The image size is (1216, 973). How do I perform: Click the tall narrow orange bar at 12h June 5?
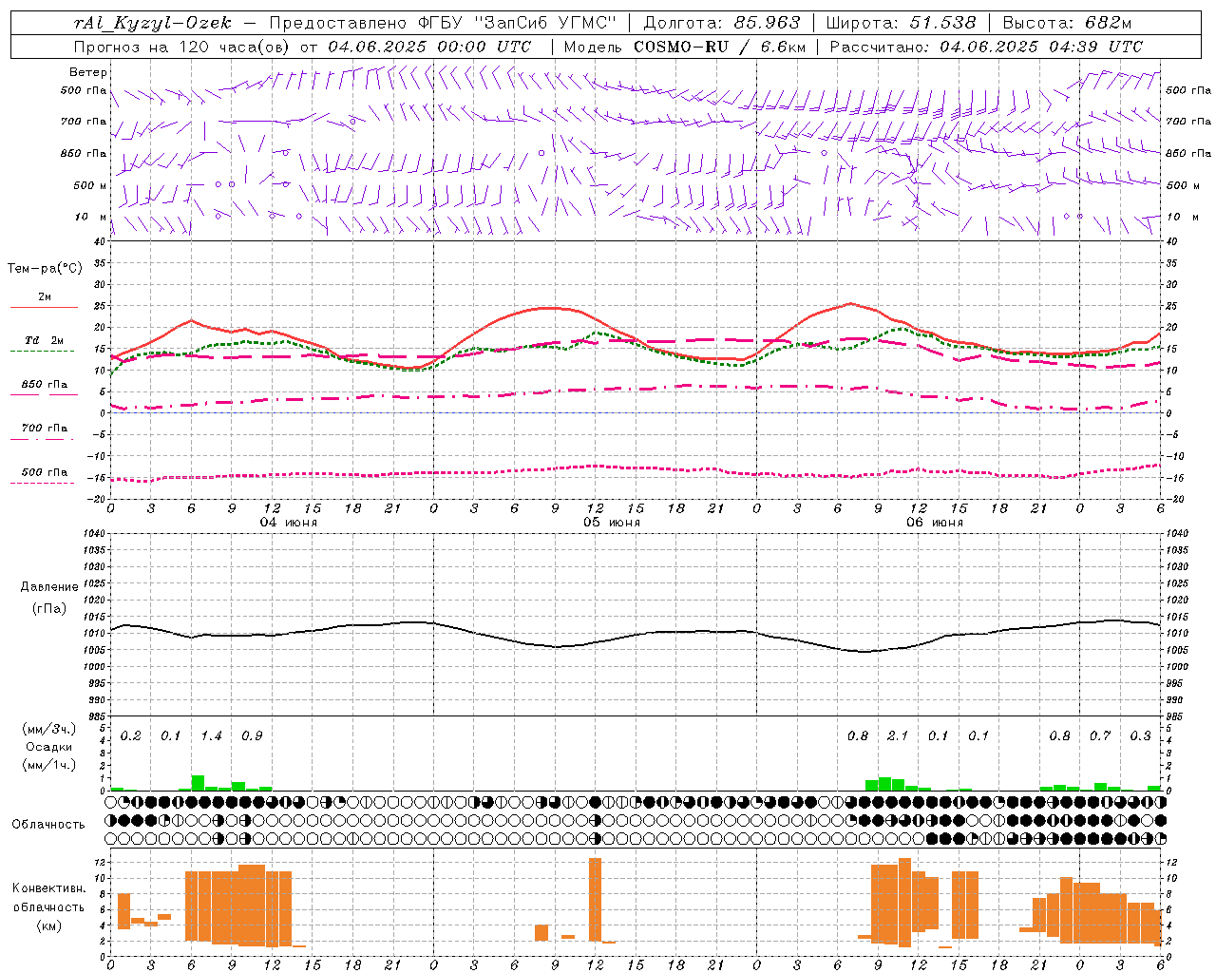click(x=595, y=900)
